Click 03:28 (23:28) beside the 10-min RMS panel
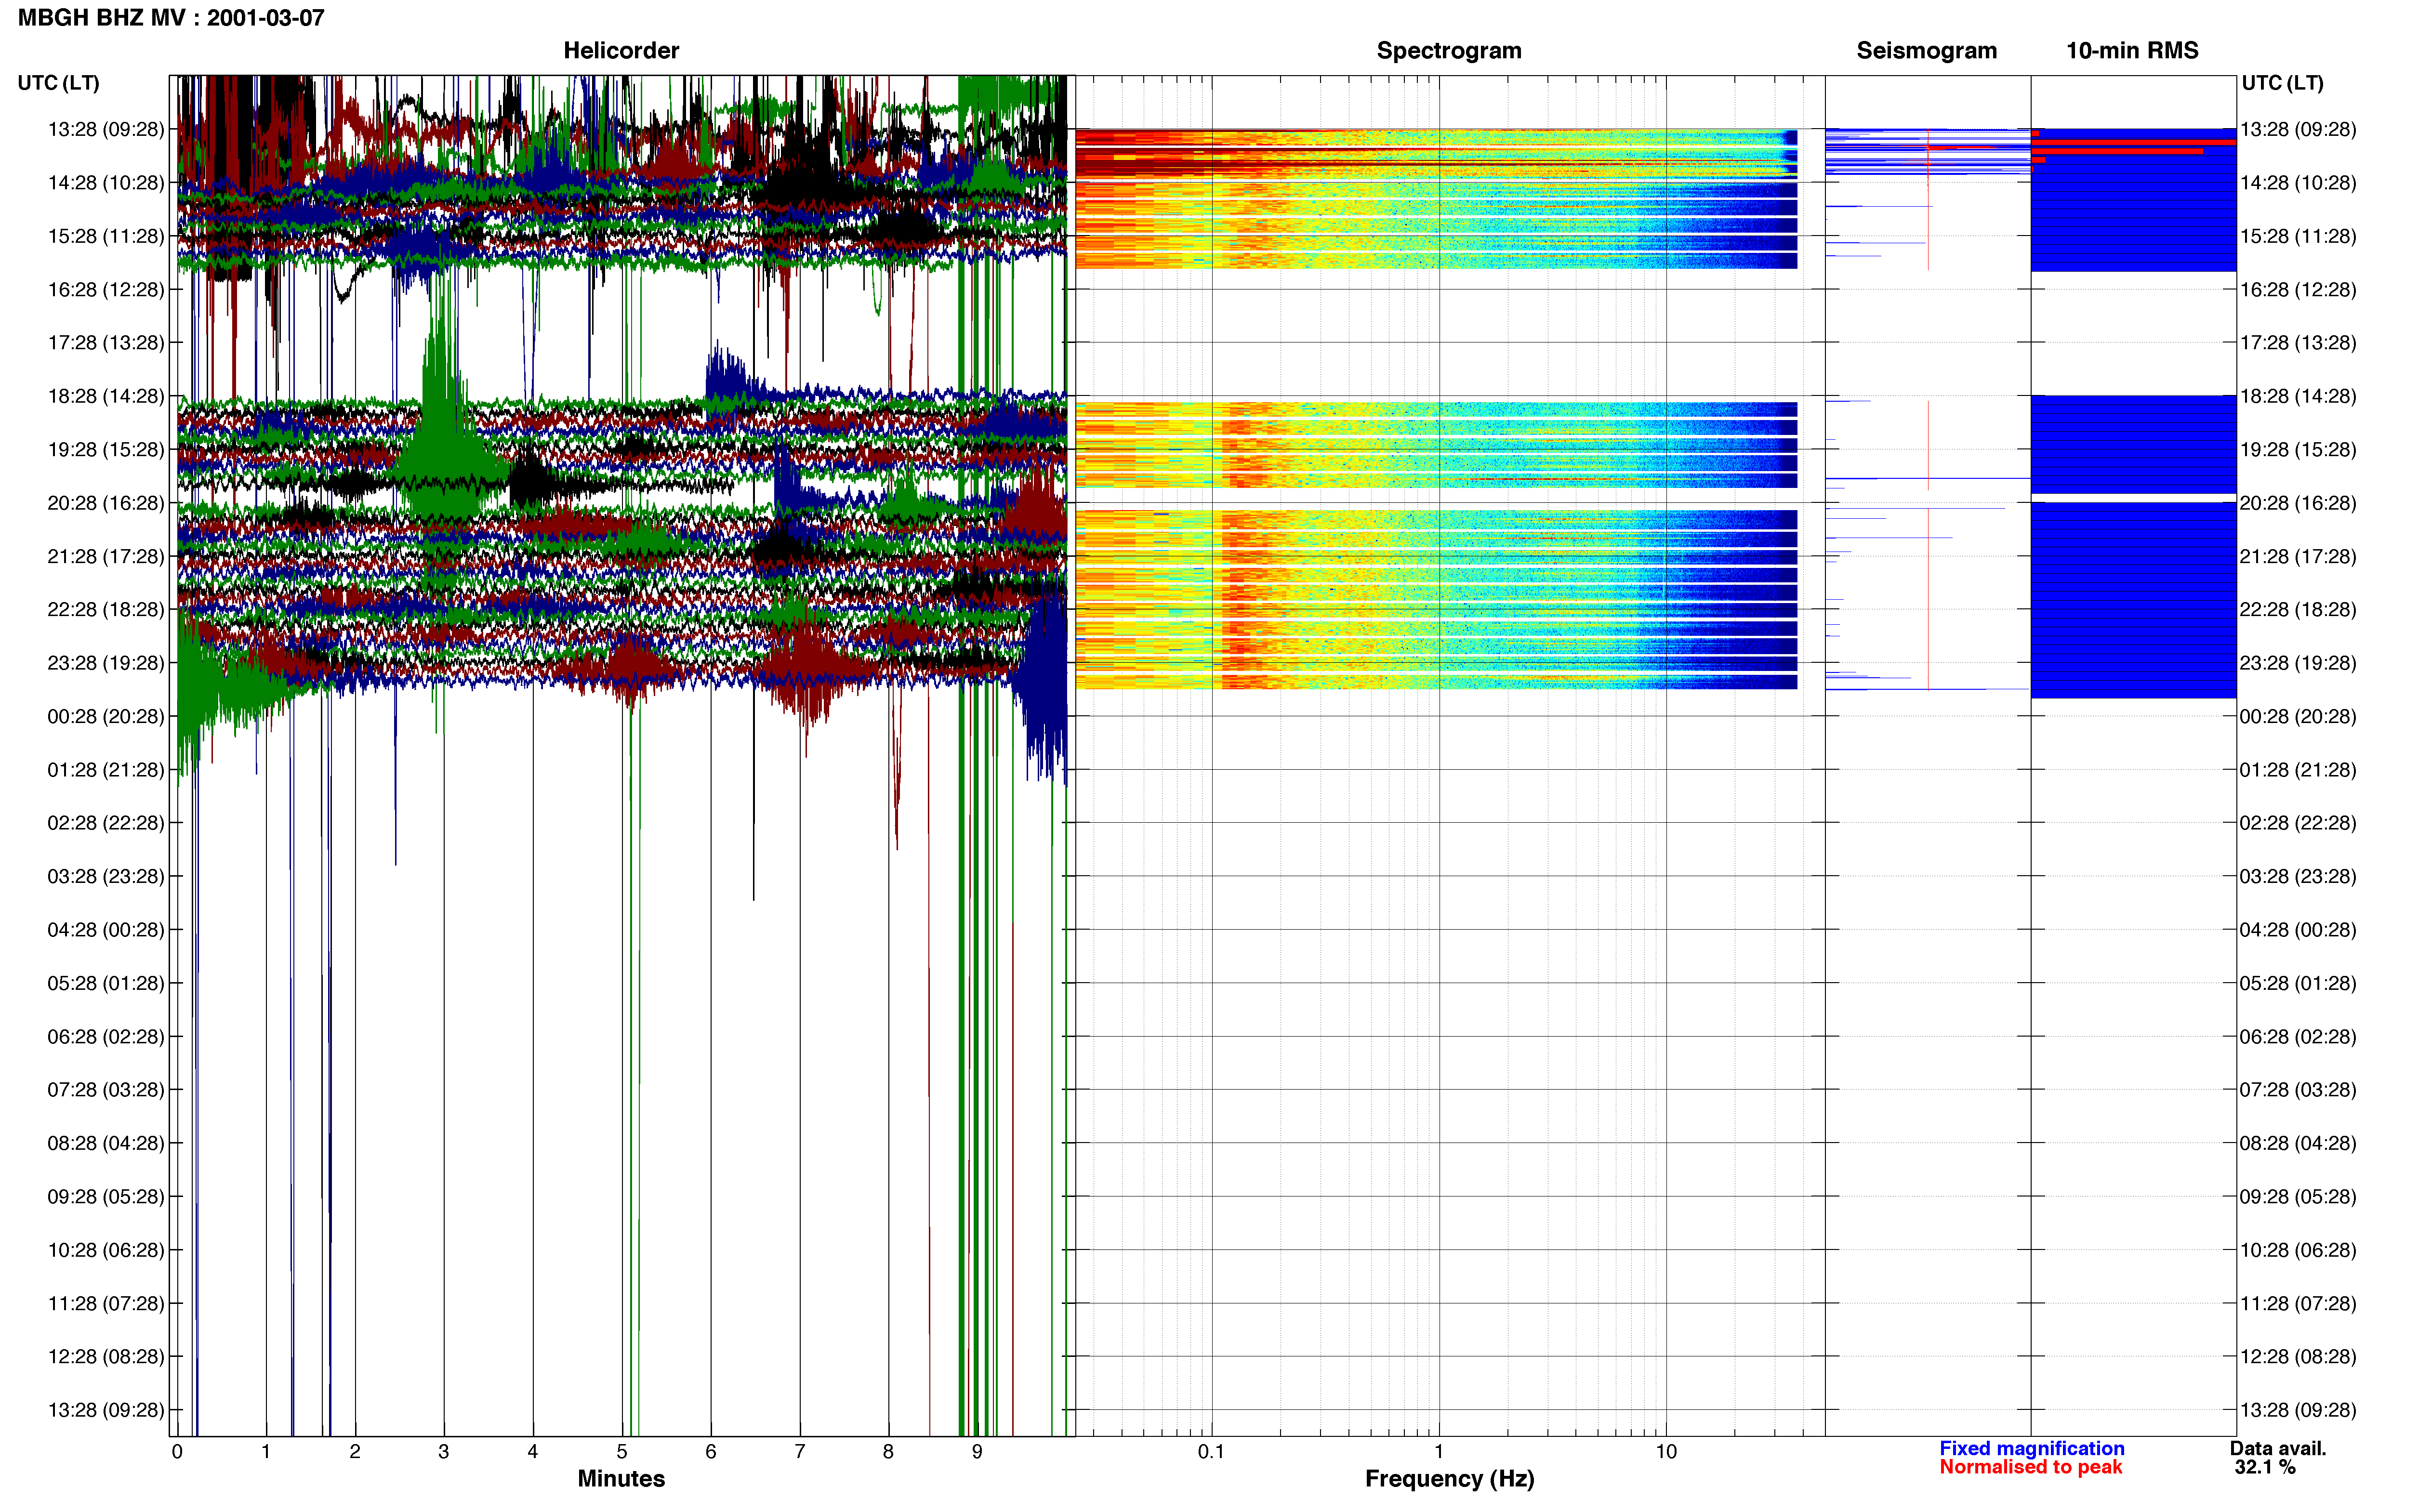 pyautogui.click(x=2298, y=877)
